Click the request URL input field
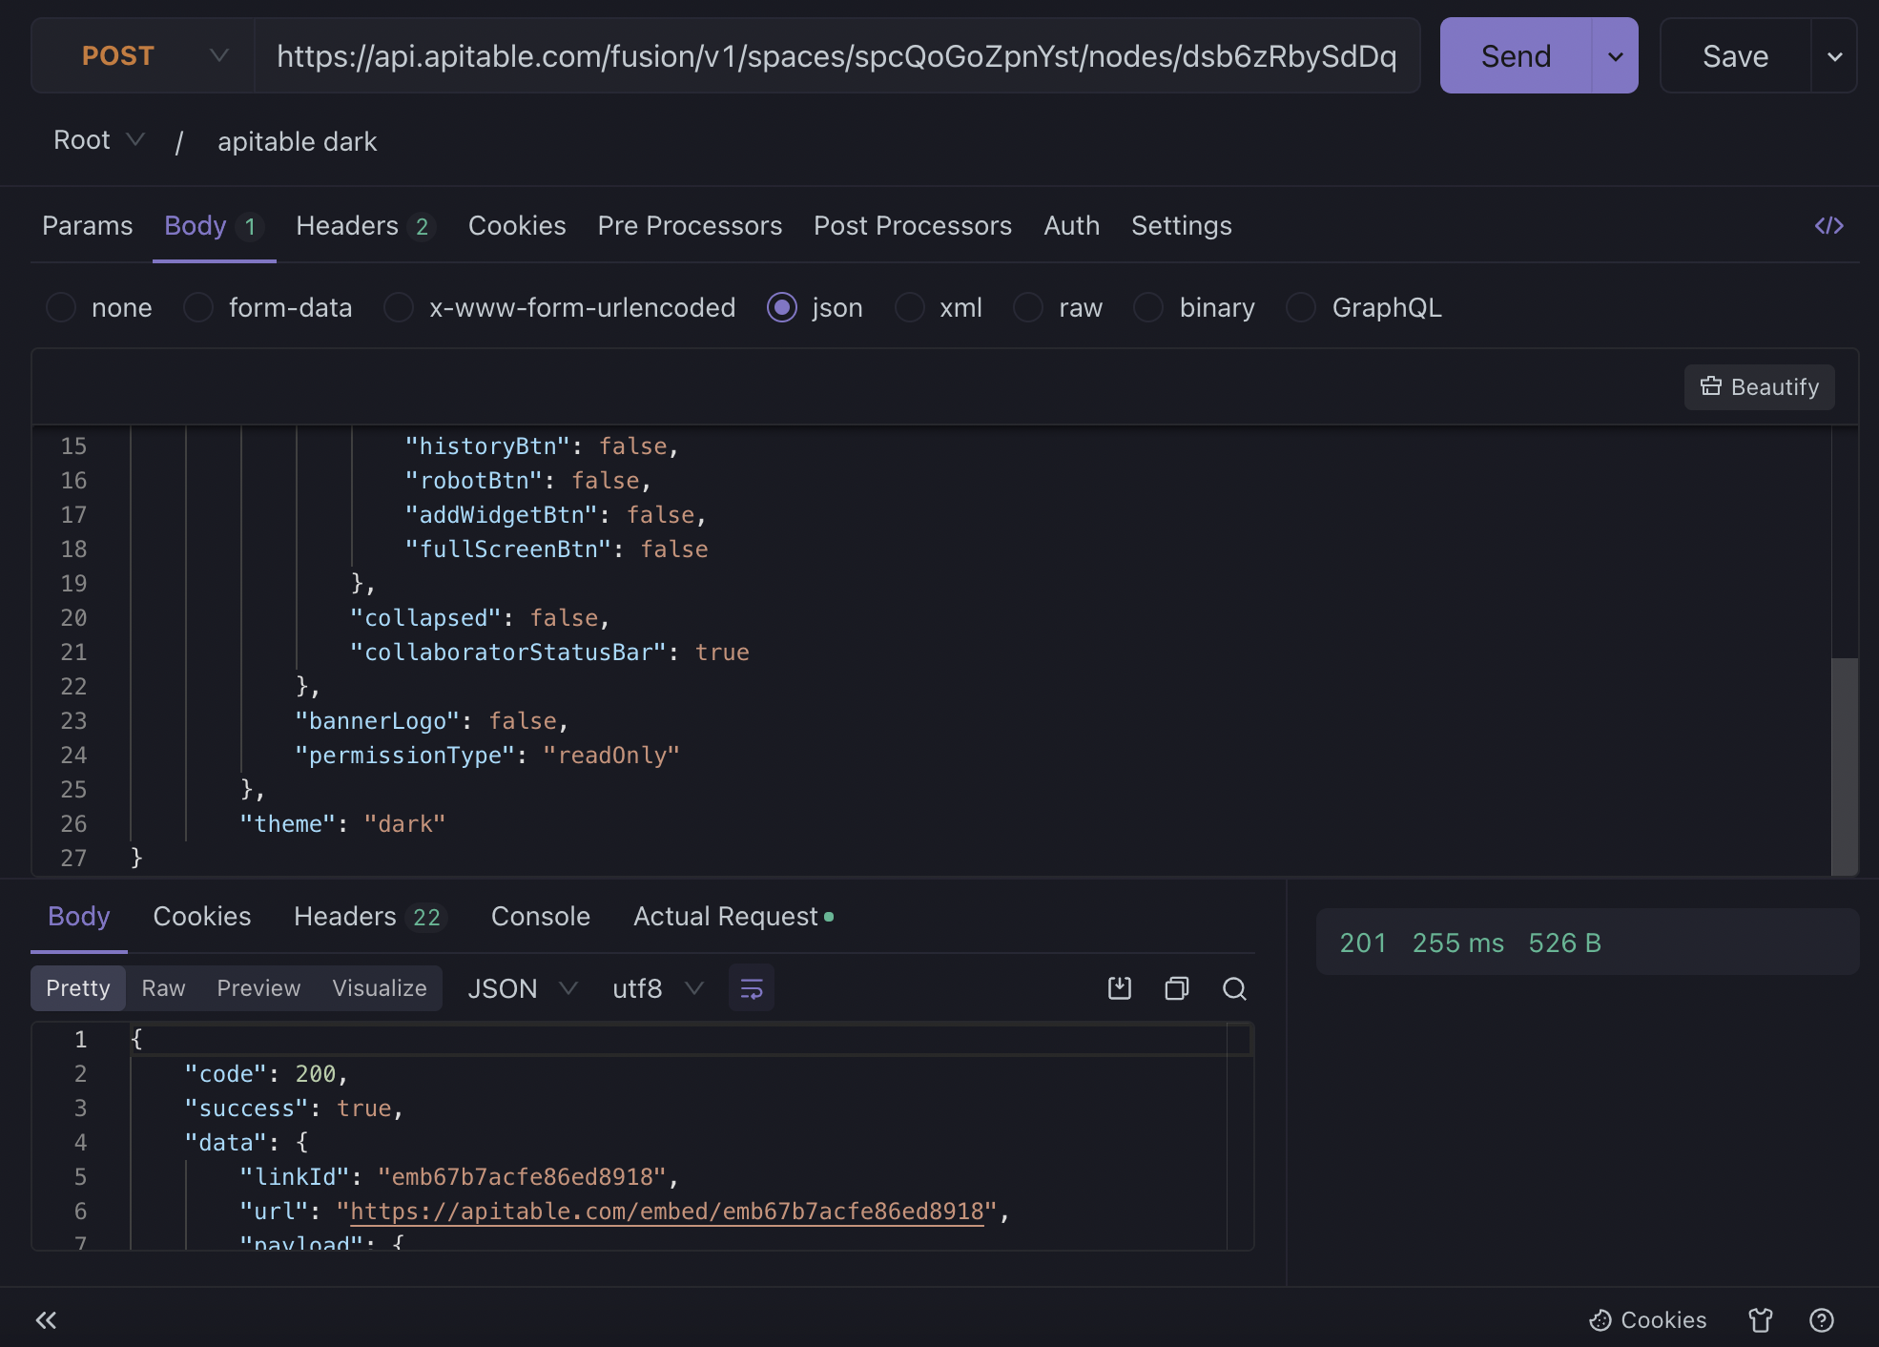This screenshot has height=1347, width=1879. coord(836,56)
